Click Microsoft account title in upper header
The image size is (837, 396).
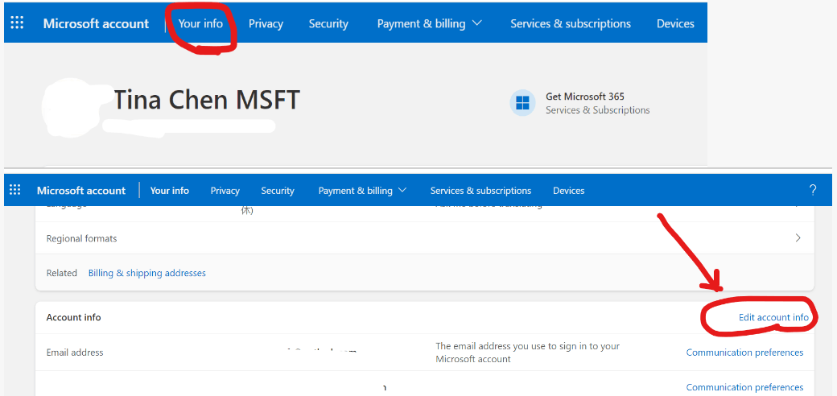pyautogui.click(x=96, y=23)
